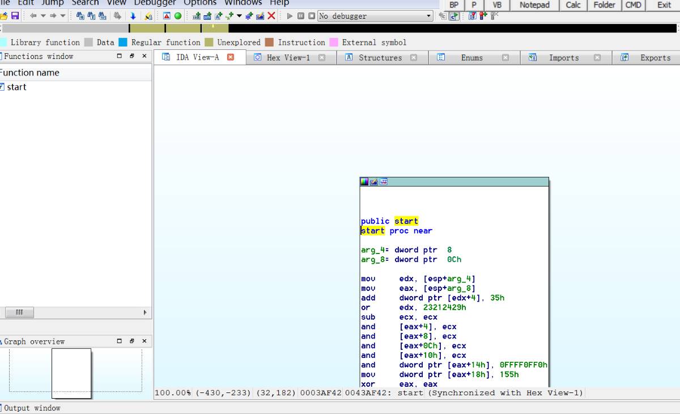
Task: Switch to the Hex View-1 tab
Action: pos(288,57)
